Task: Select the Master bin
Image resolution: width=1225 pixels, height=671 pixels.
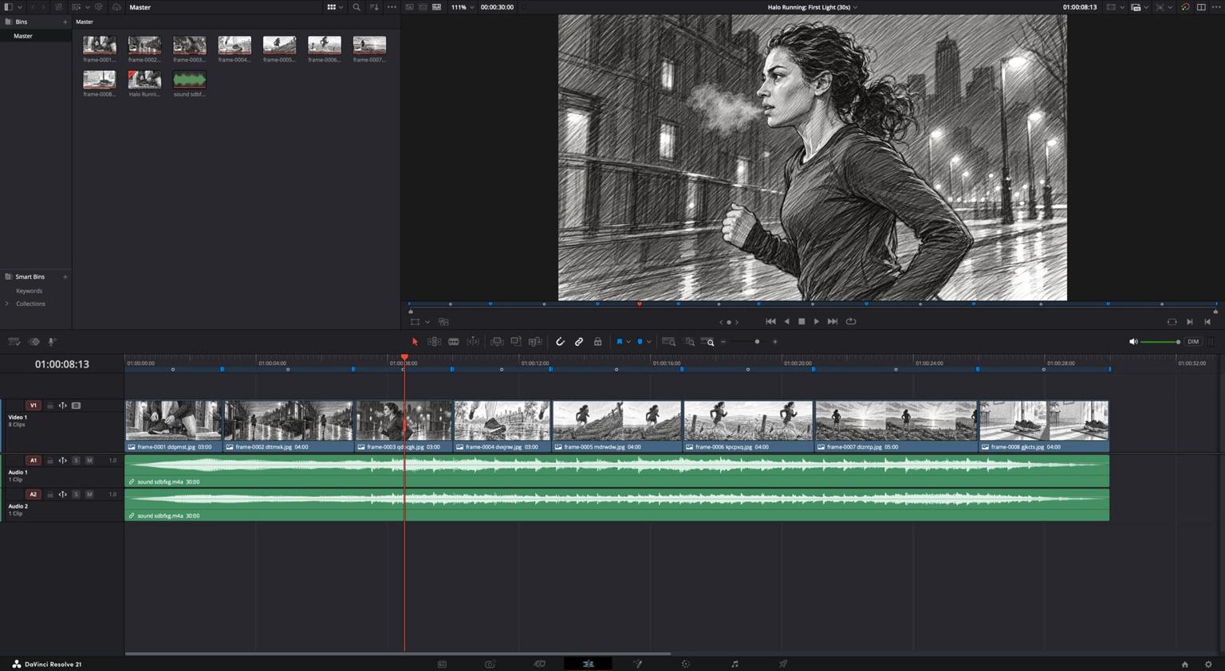Action: pyautogui.click(x=36, y=36)
